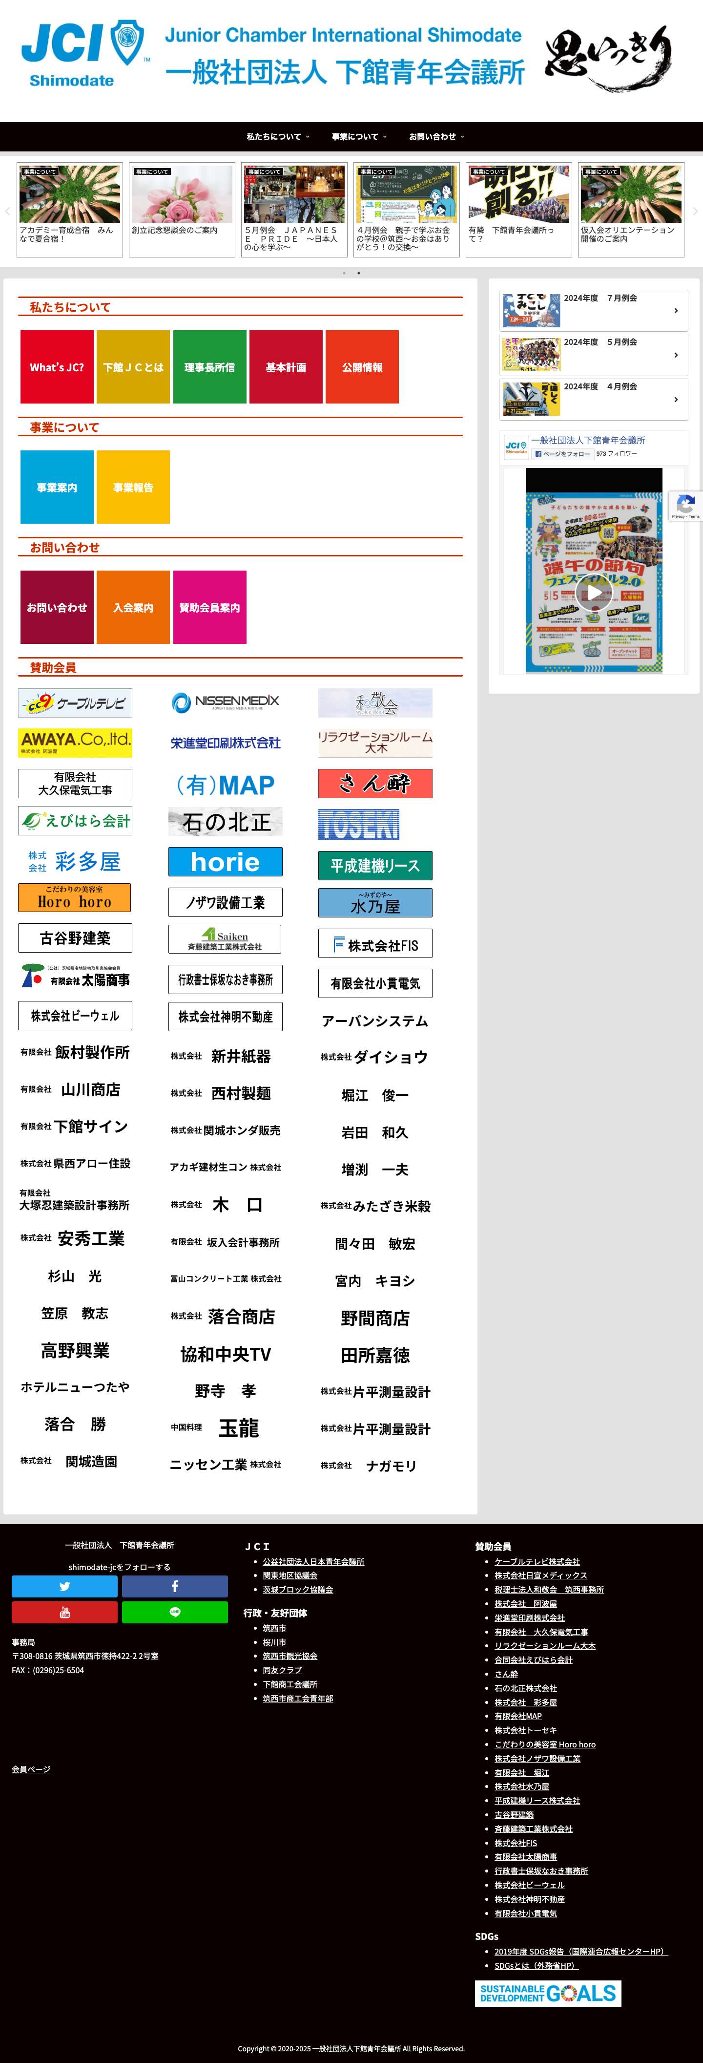Open the 創立記念懇談会のご案内 card
Viewport: 703px width, 2063px height.
[x=182, y=210]
